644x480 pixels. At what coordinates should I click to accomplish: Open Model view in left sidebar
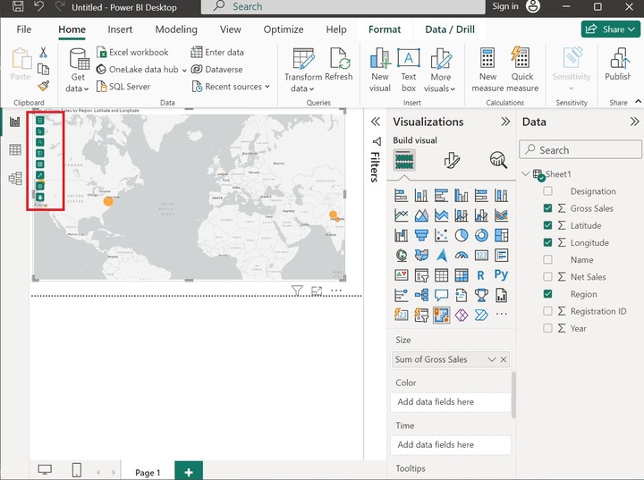[15, 179]
